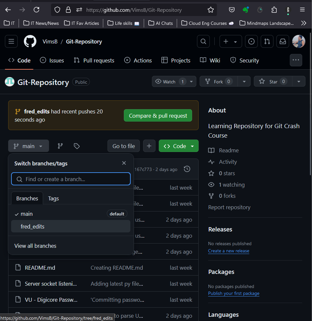Open the GitHub global navigation menu
This screenshot has height=321, width=312.
(11, 42)
